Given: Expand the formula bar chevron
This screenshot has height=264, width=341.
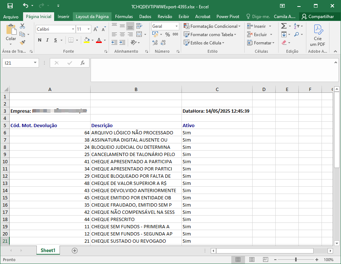Looking at the screenshot, I should tap(336, 63).
